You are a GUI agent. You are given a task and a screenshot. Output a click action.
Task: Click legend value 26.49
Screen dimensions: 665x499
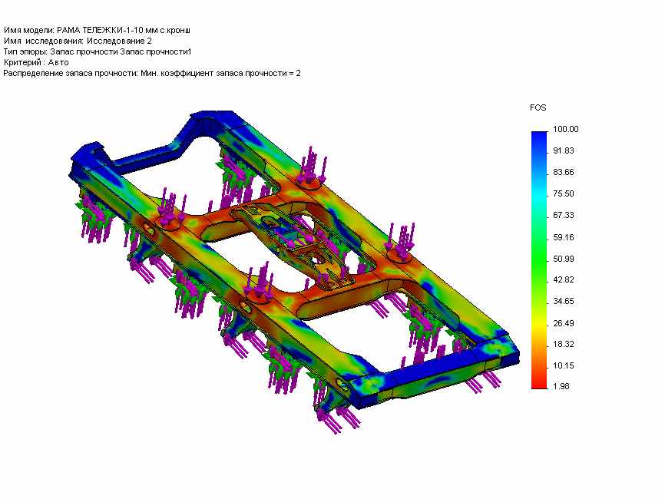tap(564, 323)
